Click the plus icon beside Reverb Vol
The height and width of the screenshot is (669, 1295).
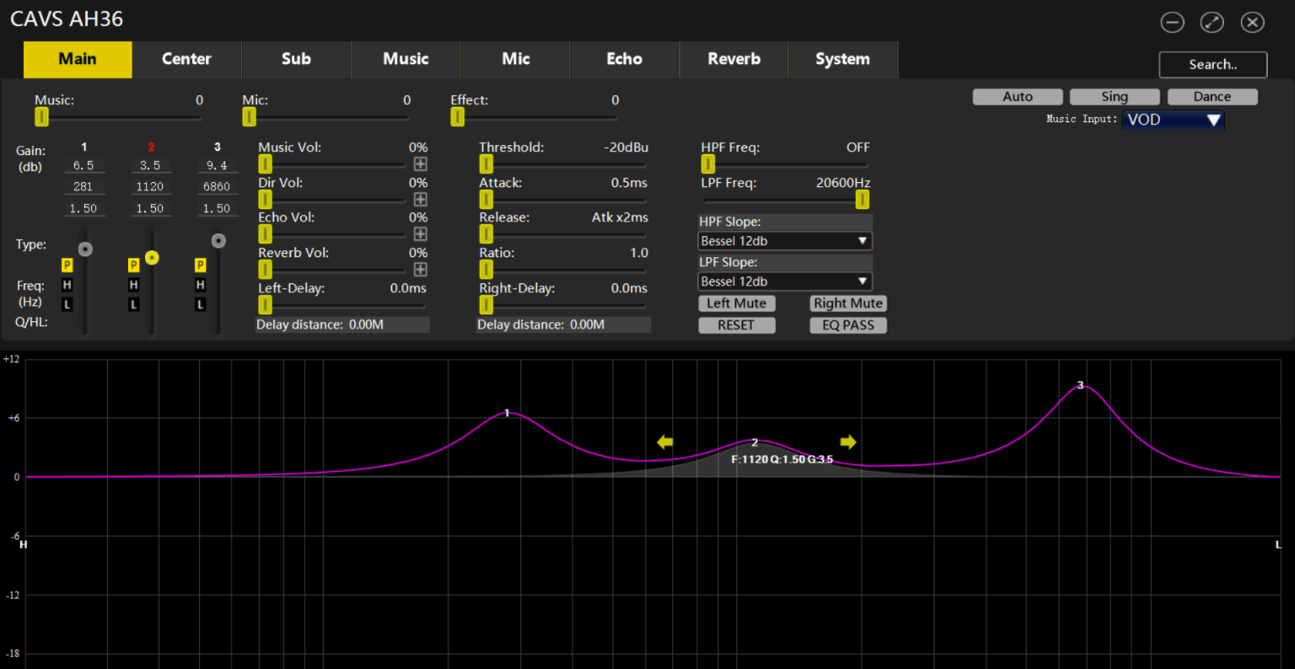click(420, 270)
